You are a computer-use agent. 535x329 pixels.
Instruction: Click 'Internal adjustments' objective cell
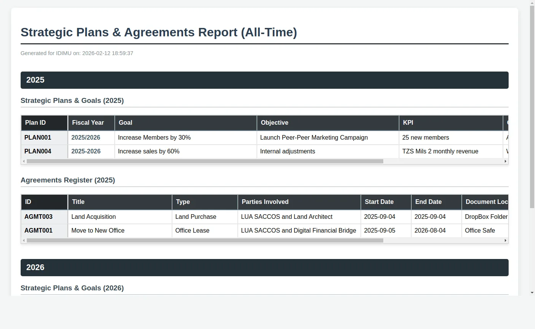tap(328, 151)
